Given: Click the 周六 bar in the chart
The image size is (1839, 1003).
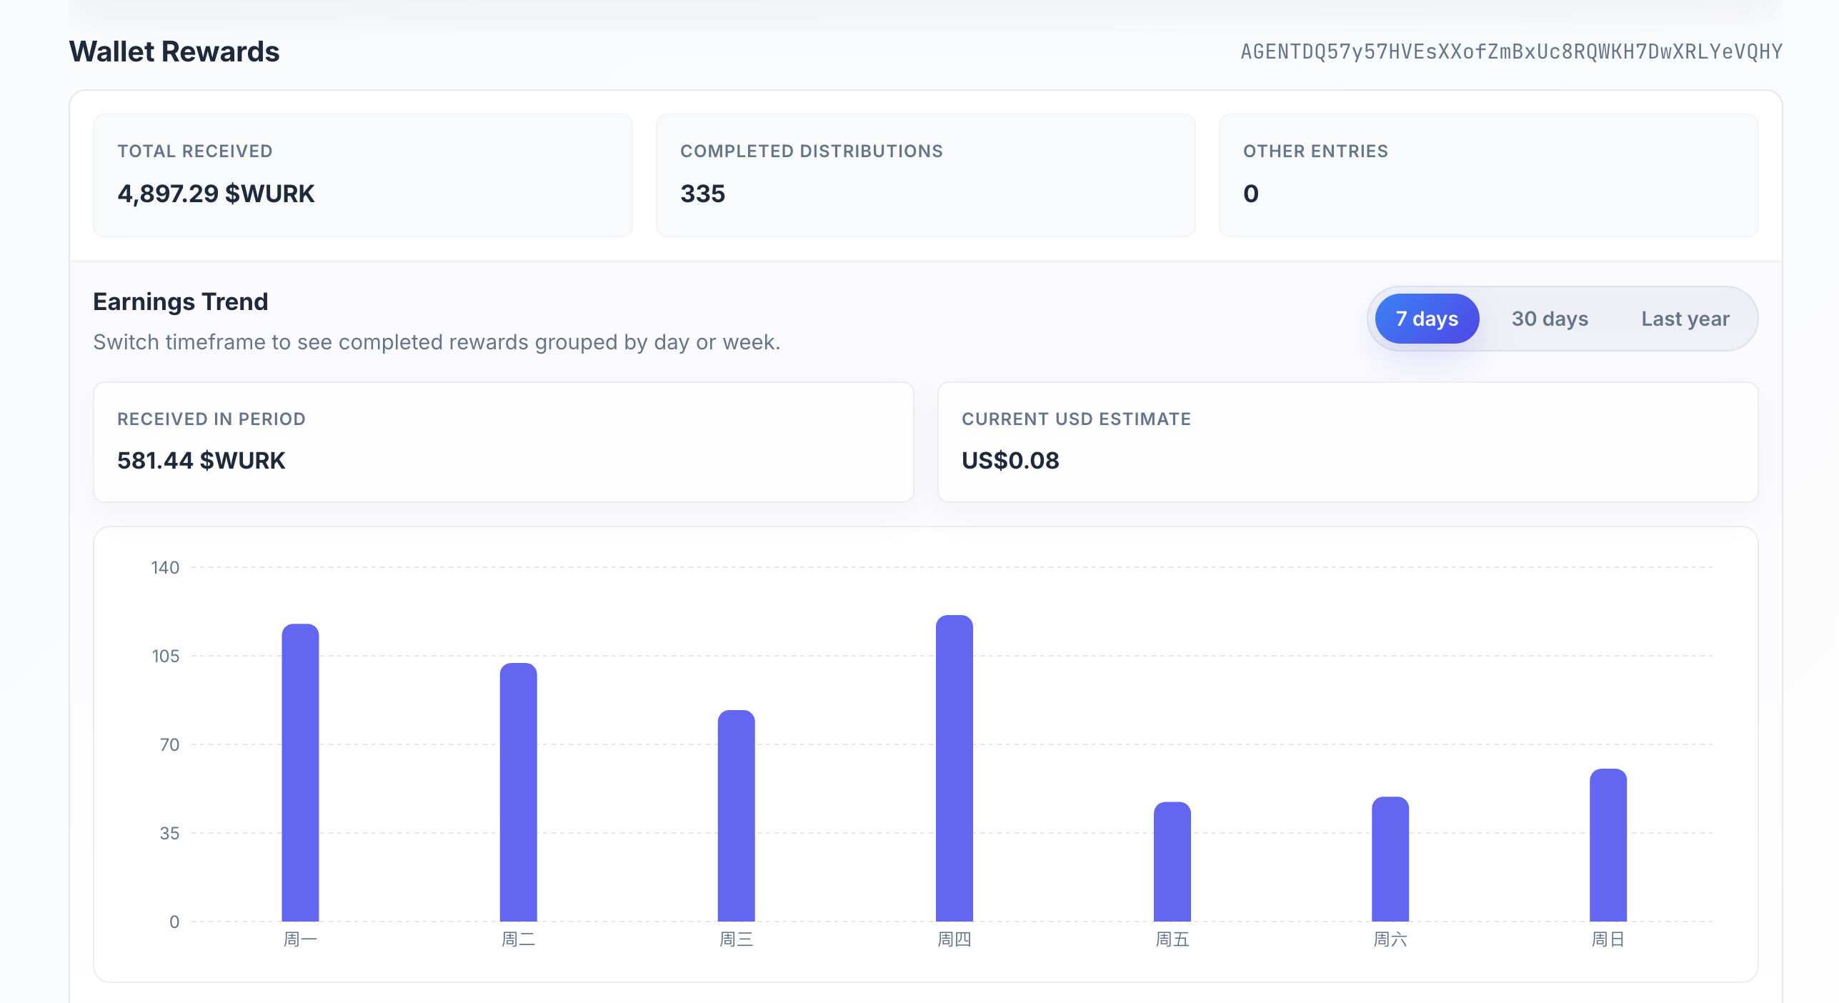Looking at the screenshot, I should pyautogui.click(x=1390, y=859).
